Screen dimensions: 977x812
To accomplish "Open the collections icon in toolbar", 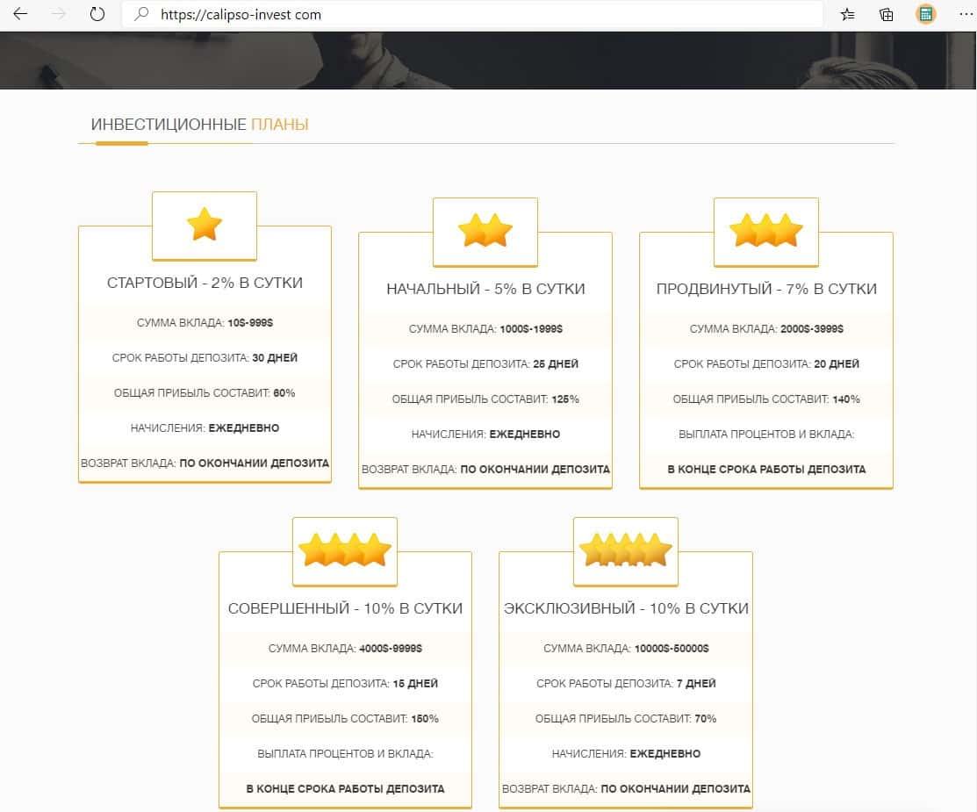I will point(886,14).
